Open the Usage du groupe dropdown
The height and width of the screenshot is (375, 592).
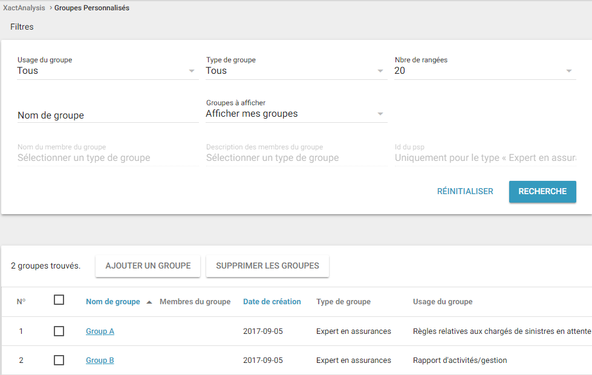pyautogui.click(x=108, y=71)
